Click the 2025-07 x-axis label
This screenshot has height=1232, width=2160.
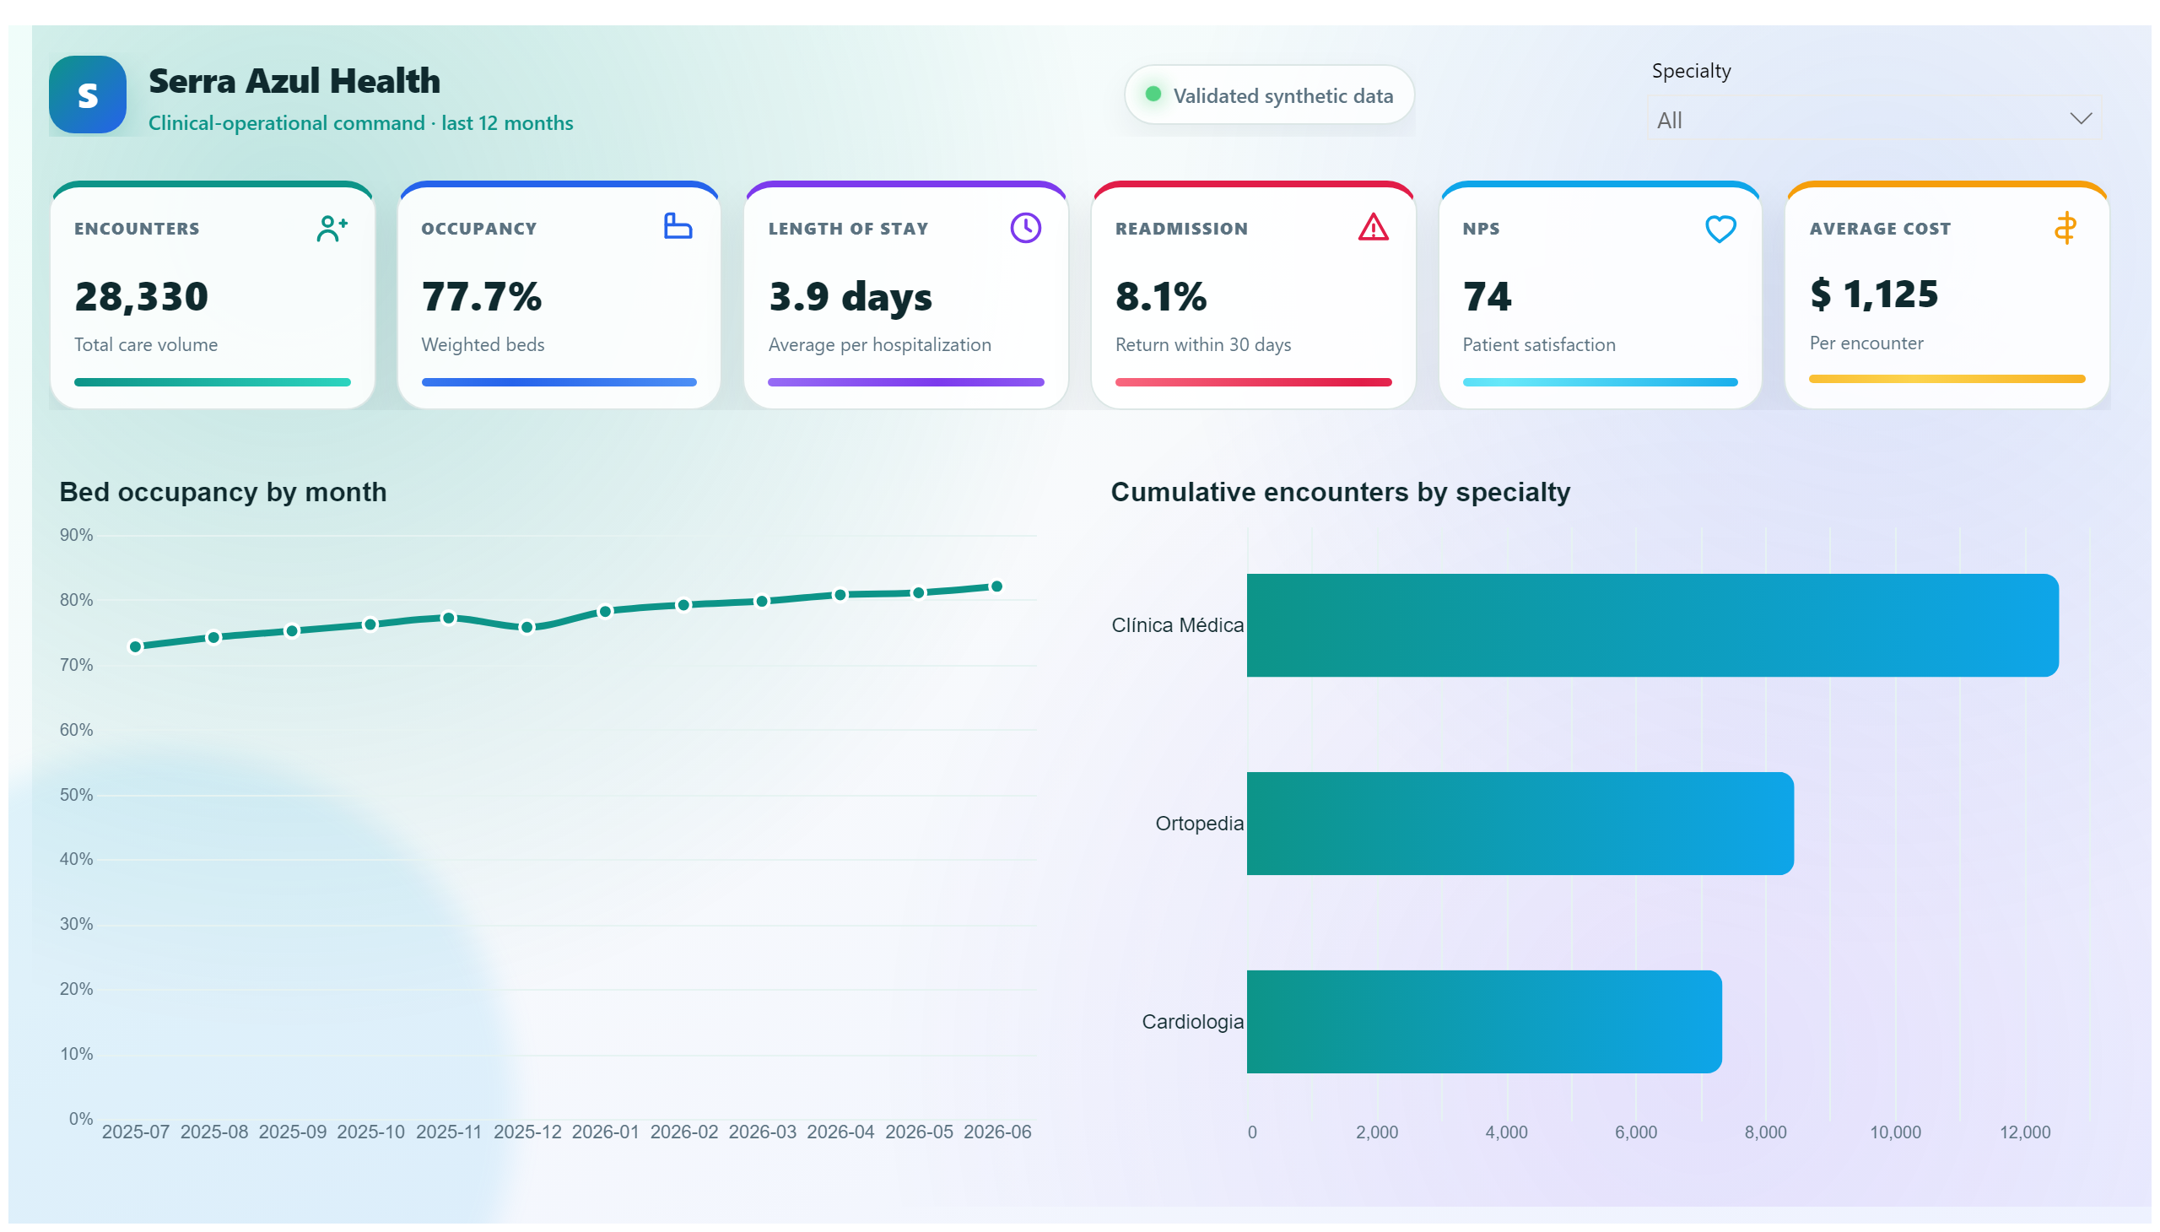tap(135, 1132)
